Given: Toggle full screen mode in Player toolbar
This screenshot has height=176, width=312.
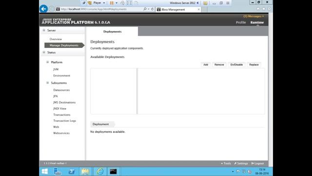Looking at the screenshot, I should pyautogui.click(x=129, y=3).
